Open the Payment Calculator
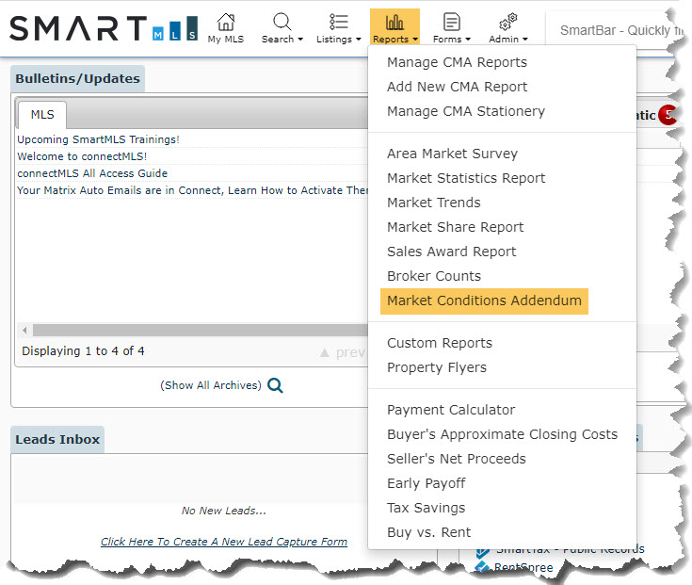Viewport: 692px width, 585px height. 451,410
